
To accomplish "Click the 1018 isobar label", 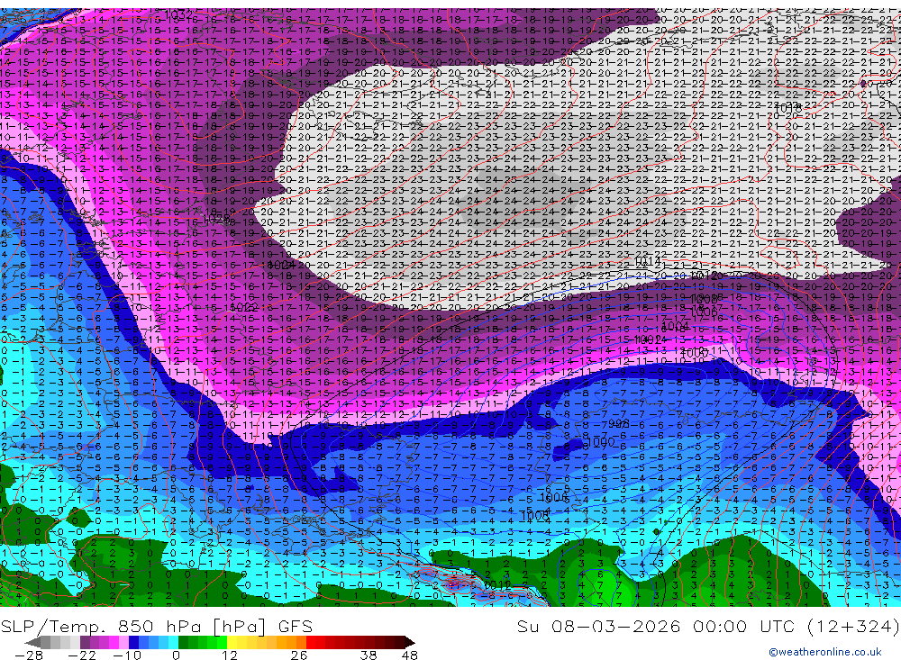I will point(787,108).
